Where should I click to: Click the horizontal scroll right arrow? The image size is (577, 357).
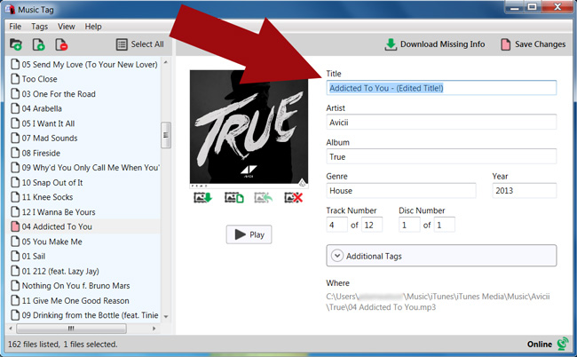tap(154, 328)
